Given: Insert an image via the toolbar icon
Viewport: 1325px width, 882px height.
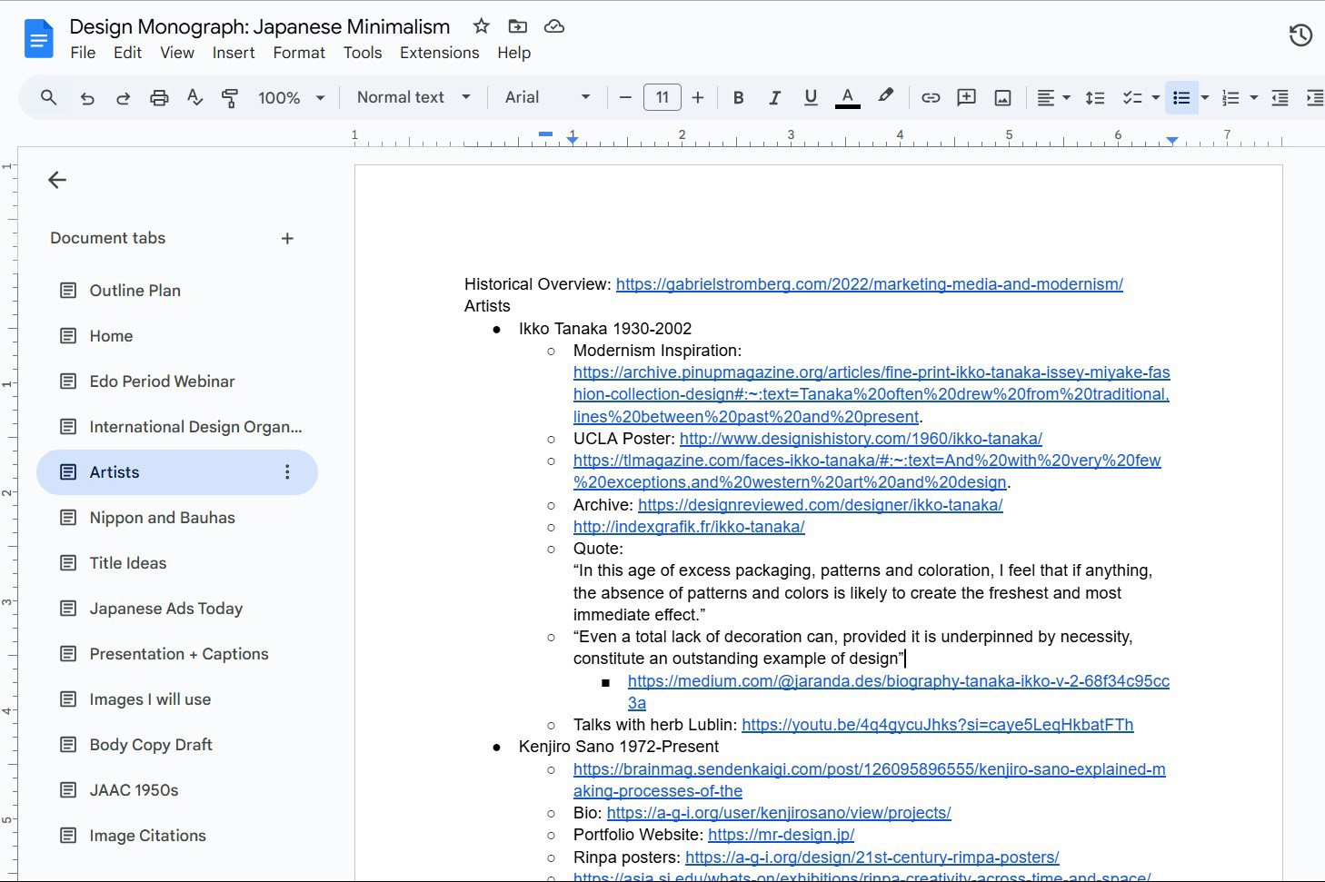Looking at the screenshot, I should click(1001, 97).
